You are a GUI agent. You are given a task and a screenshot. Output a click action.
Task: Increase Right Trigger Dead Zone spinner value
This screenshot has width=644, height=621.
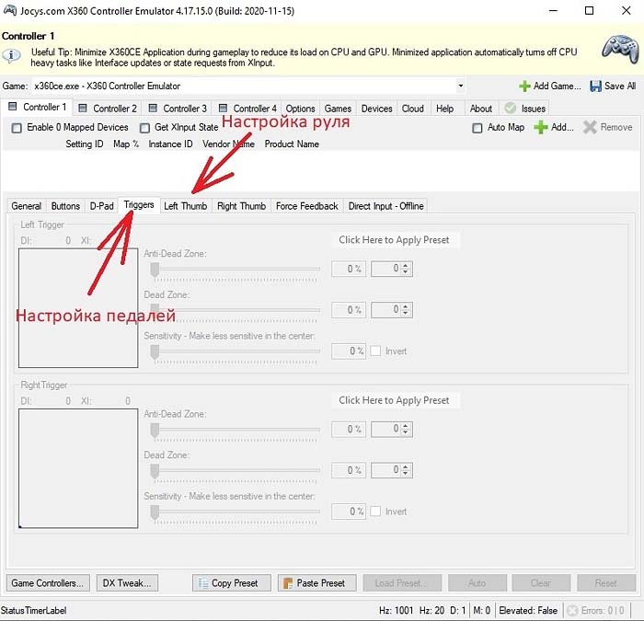point(406,467)
